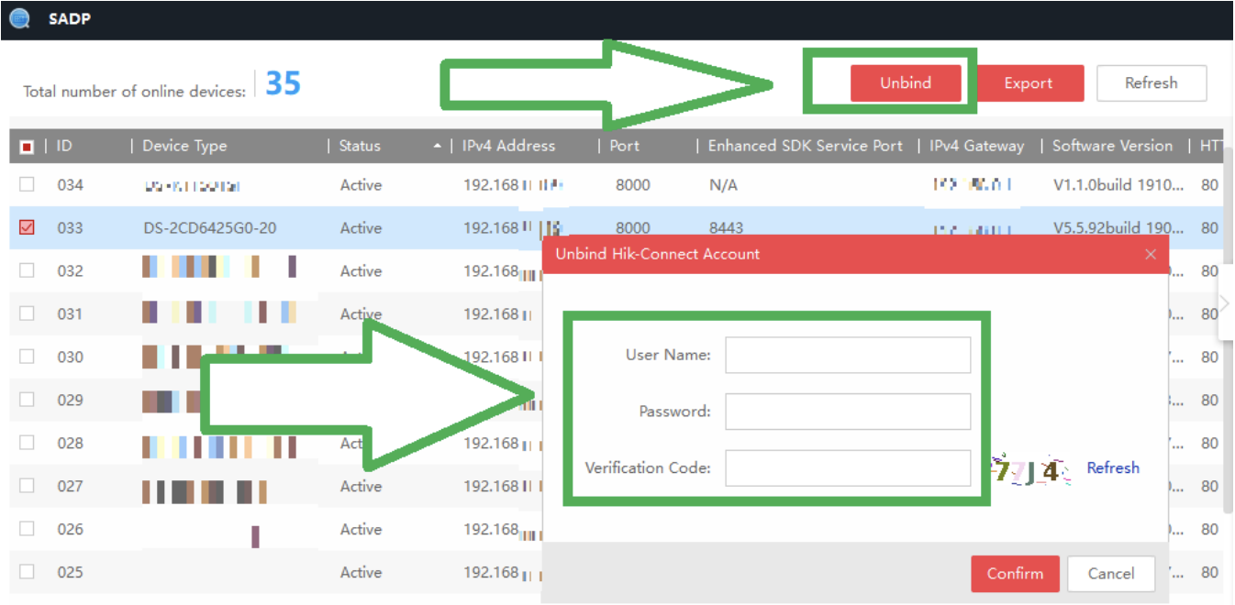Image resolution: width=1235 pixels, height=605 pixels.
Task: Close the Unbind Hik-Connect Account dialog
Action: [x=1151, y=254]
